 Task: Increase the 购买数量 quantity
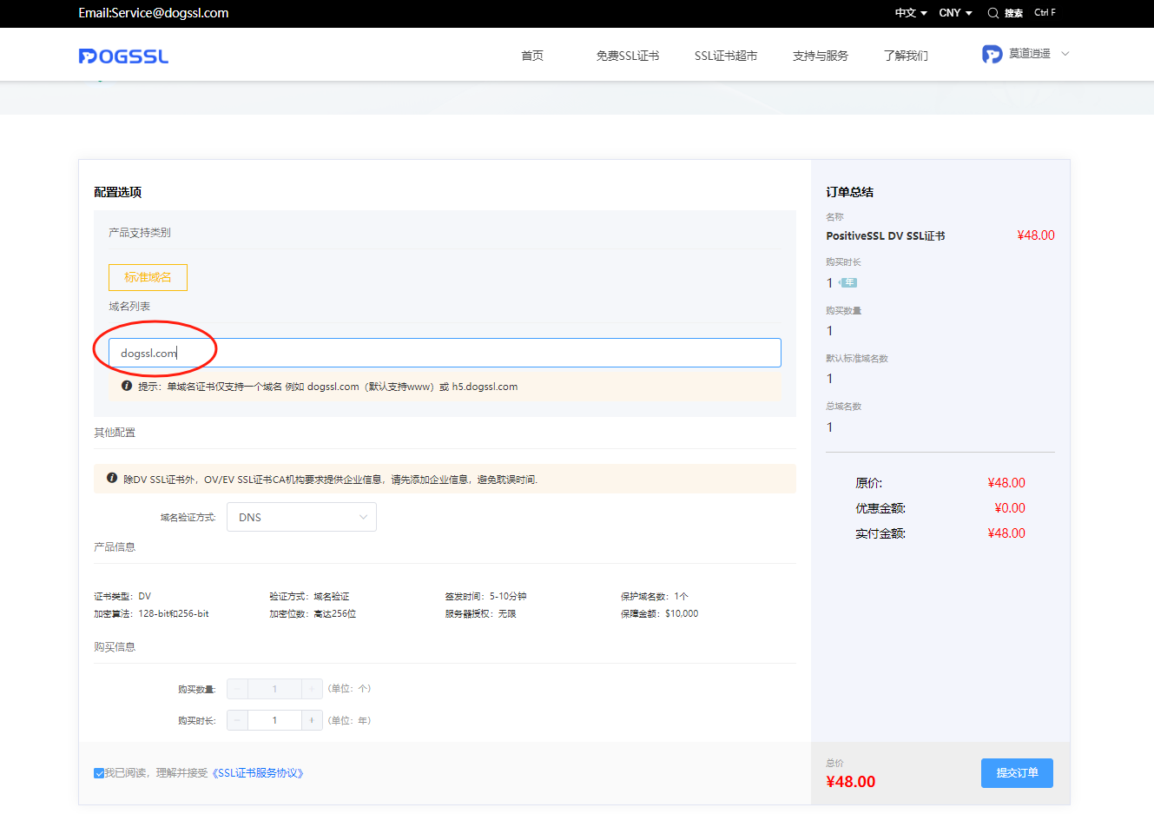click(x=312, y=689)
